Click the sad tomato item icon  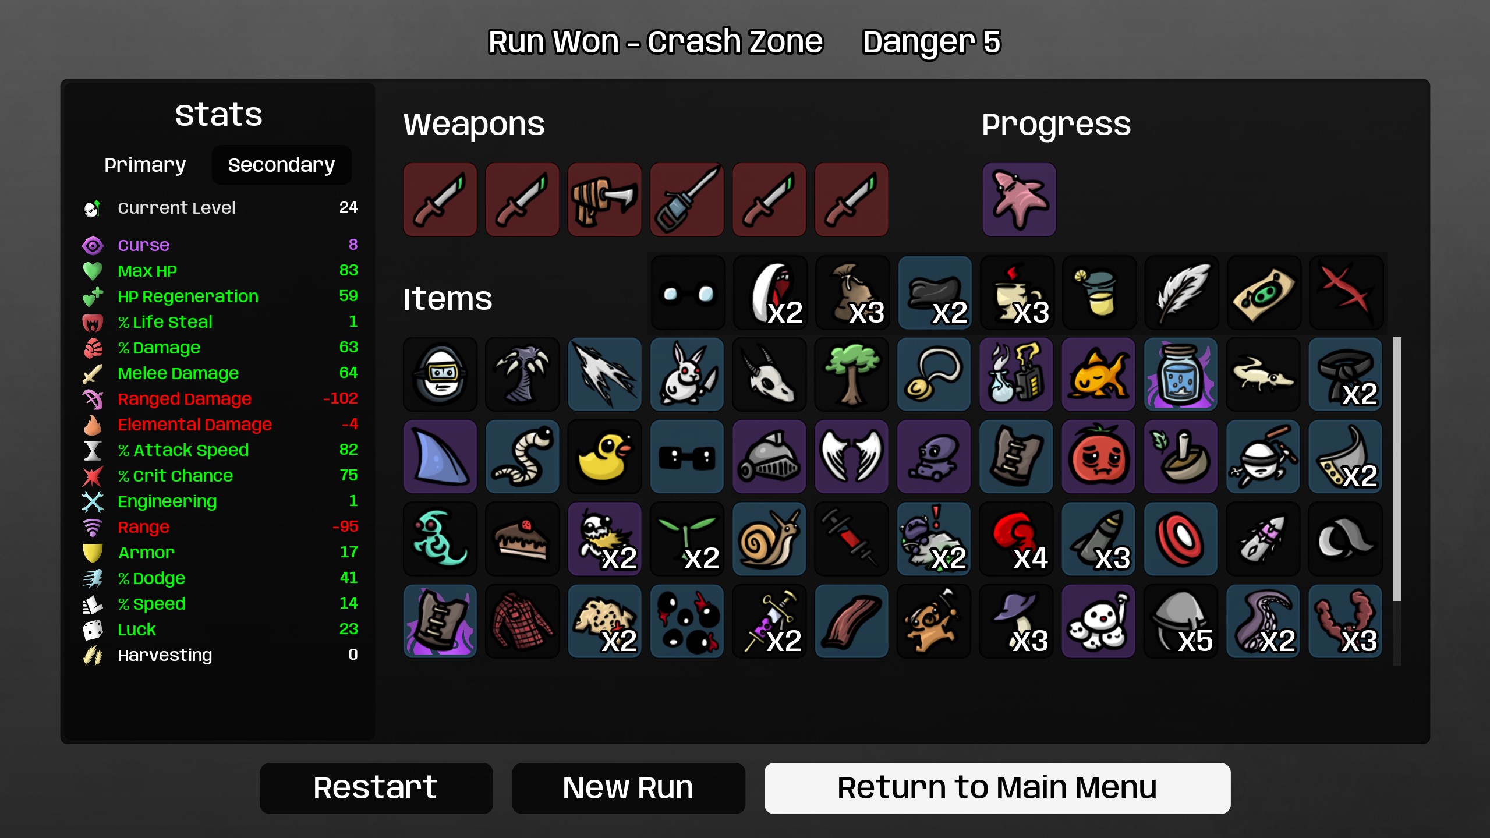(x=1098, y=457)
